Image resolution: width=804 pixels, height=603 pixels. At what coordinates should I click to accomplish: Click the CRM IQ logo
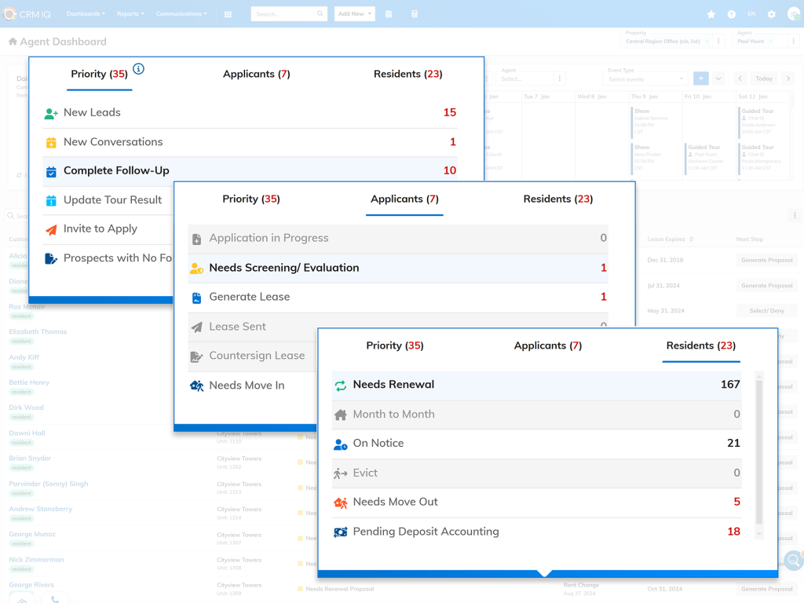[x=27, y=14]
